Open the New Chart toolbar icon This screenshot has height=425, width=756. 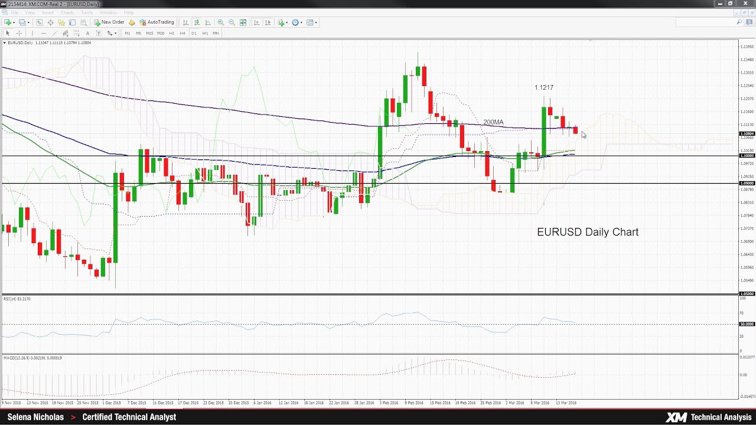pos(8,22)
